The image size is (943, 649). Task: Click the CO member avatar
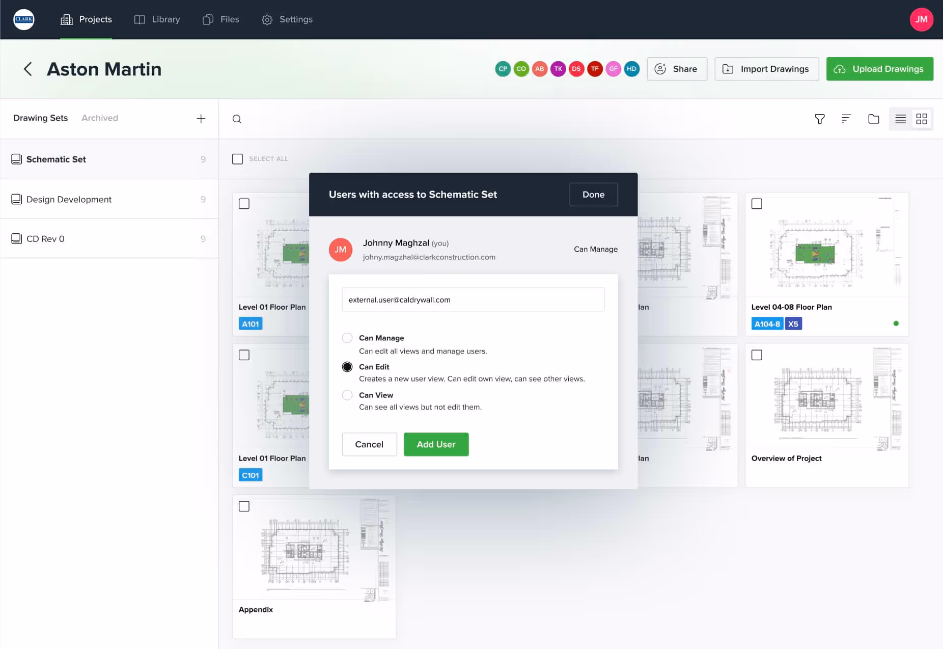point(521,69)
